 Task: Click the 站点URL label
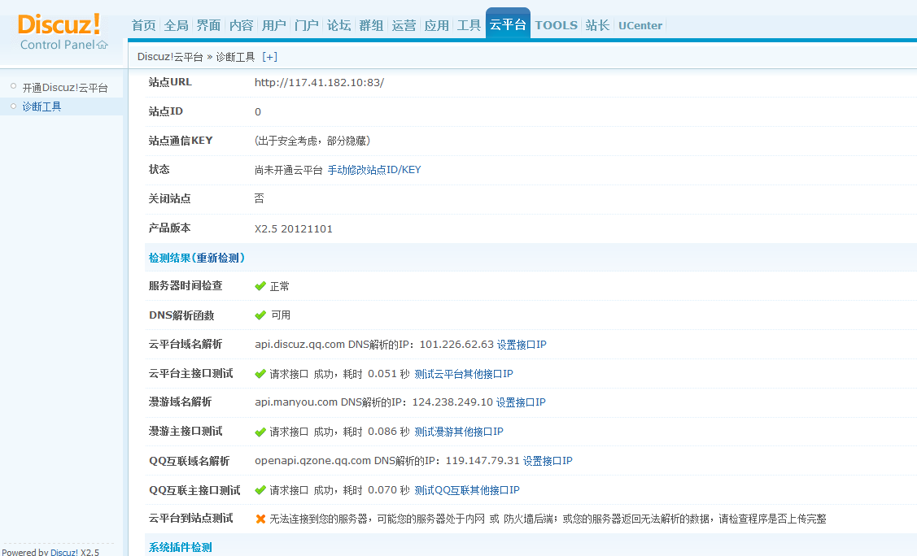[170, 82]
